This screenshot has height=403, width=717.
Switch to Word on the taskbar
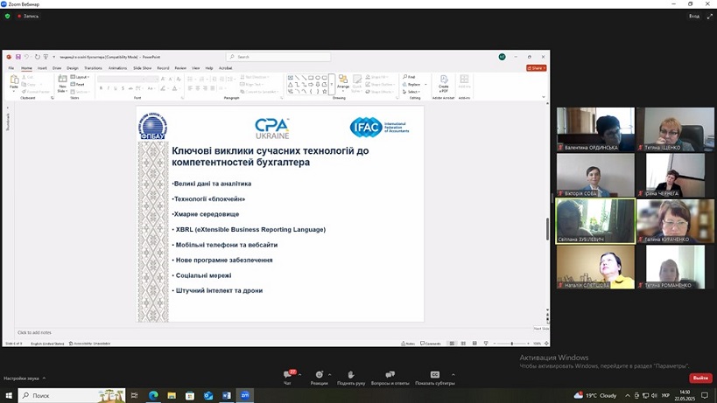click(227, 395)
